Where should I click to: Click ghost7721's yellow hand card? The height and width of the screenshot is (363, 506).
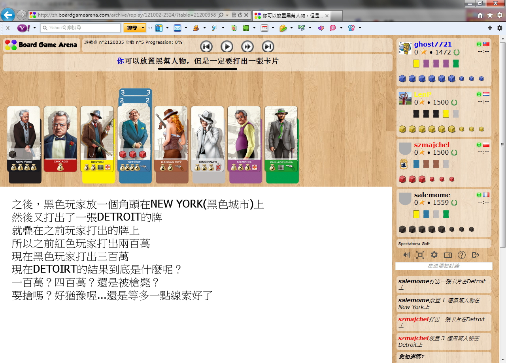point(416,64)
